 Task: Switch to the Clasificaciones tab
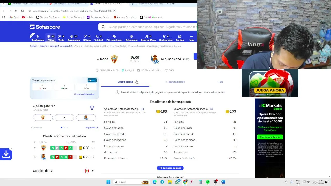[175, 82]
